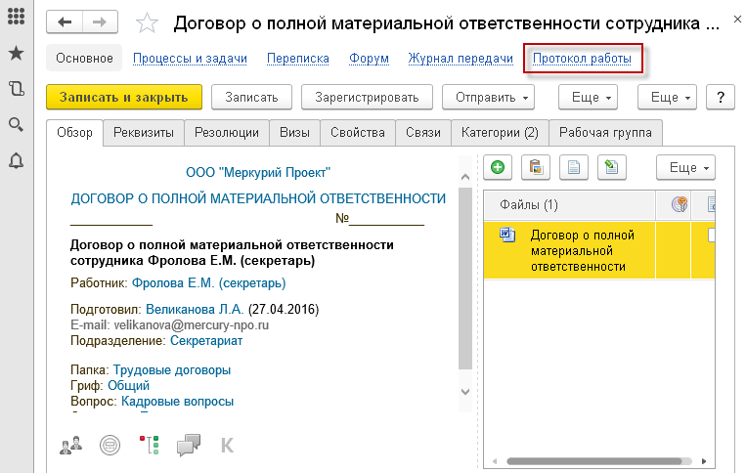
Task: Click the files list horizontal scrollbar
Action: coord(596,459)
